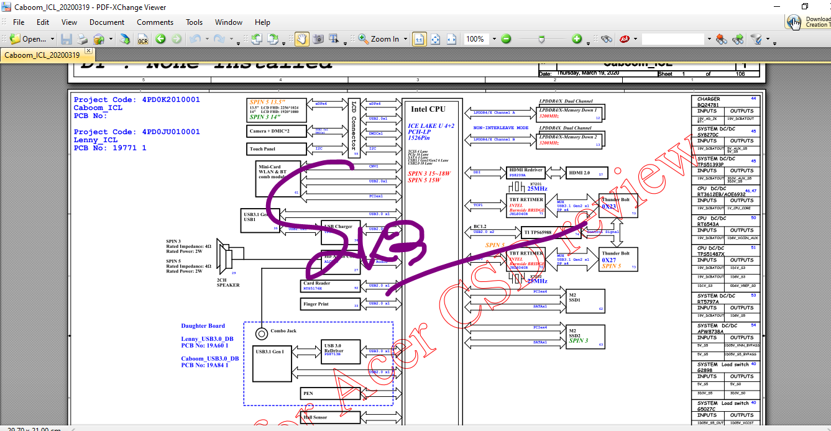The width and height of the screenshot is (831, 431).
Task: Click the green minus zoom out button
Action: [506, 39]
